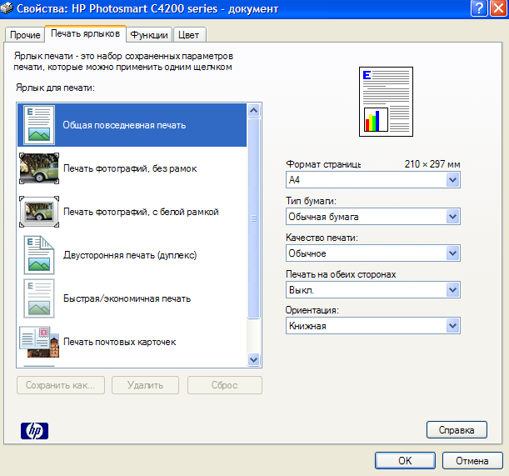Click the OK button

[x=405, y=460]
